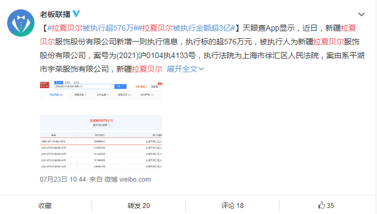Open hashtag #拉夏贝尔被执行金额超3亿#
Image resolution: width=377 pixels, height=214 pixels.
coord(186,28)
